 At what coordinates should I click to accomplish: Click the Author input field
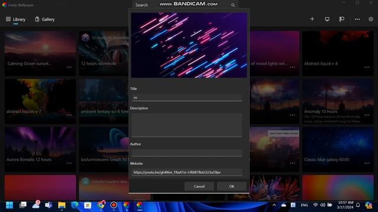pos(187,153)
